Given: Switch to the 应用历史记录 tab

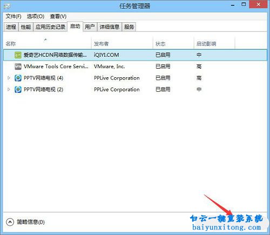Looking at the screenshot, I should pos(50,27).
